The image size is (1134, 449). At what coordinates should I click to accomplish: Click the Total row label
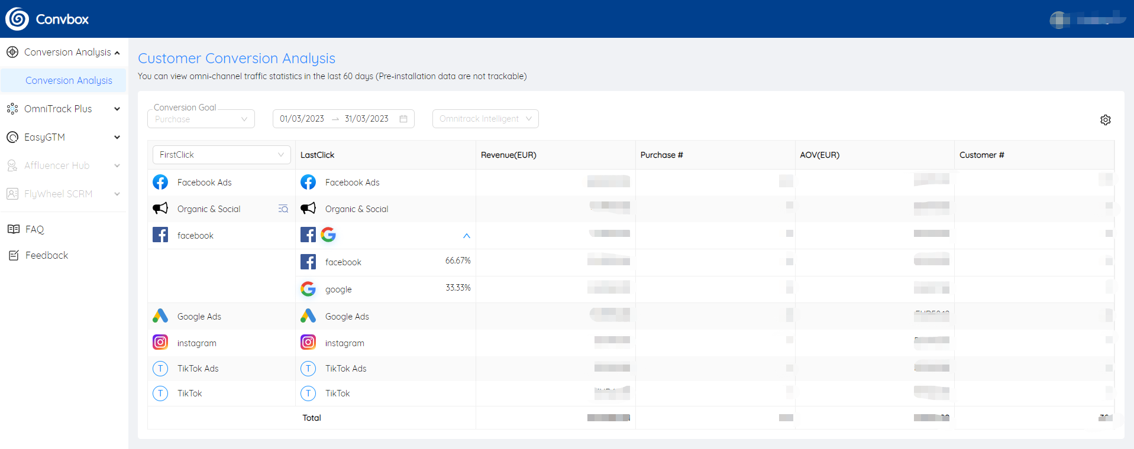coord(312,418)
